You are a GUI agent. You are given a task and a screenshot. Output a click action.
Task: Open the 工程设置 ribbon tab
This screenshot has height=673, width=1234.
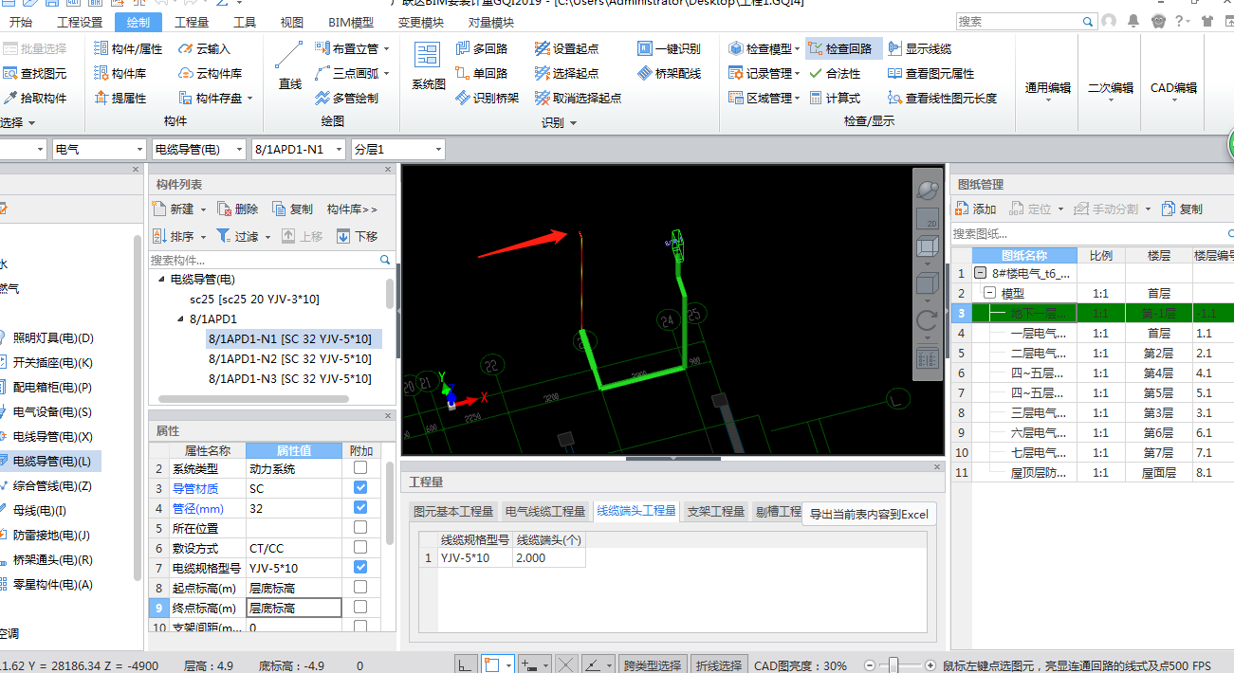[x=80, y=22]
